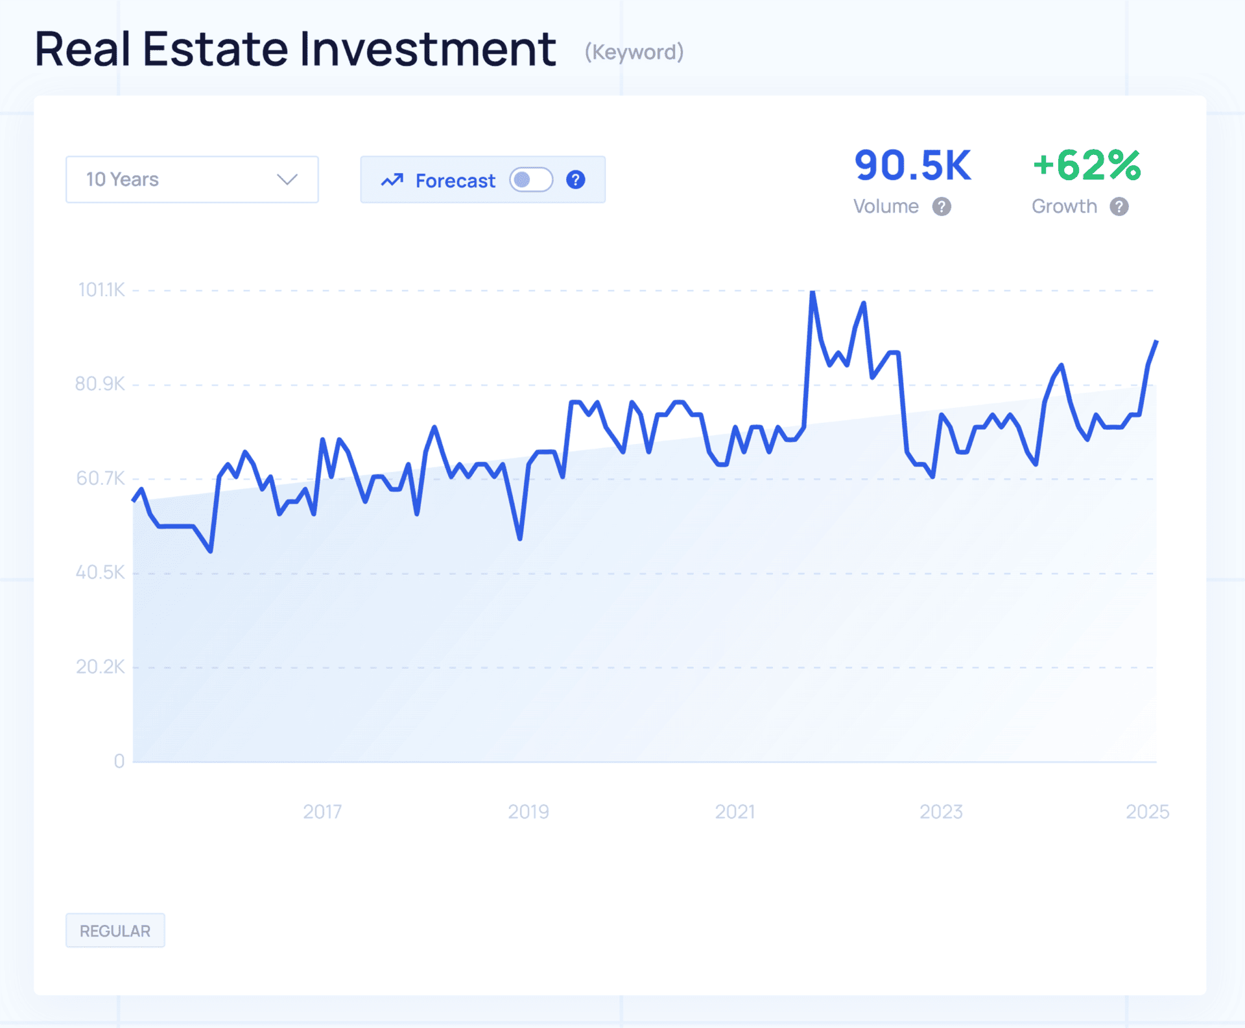This screenshot has width=1245, height=1028.
Task: Click the REGULAR tag badge
Action: click(115, 931)
